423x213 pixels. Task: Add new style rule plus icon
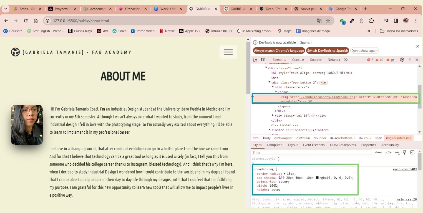[397, 152]
